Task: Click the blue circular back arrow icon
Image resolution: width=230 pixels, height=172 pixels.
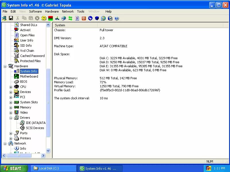Action: tap(90, 18)
